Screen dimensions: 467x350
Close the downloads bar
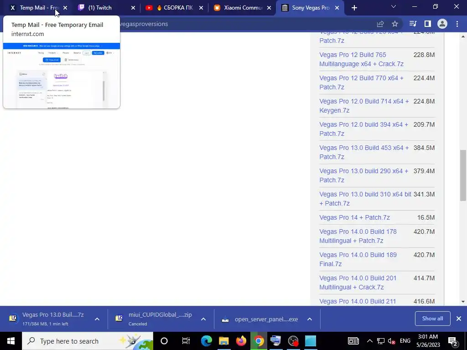click(x=459, y=319)
